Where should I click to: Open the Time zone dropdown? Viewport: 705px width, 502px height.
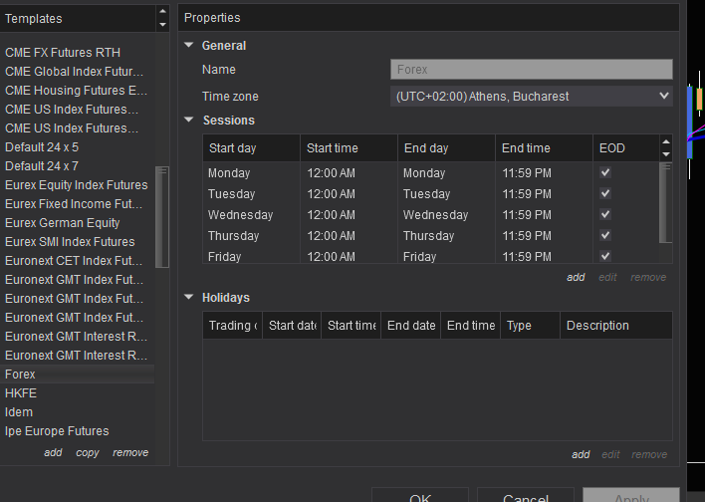[x=532, y=97]
